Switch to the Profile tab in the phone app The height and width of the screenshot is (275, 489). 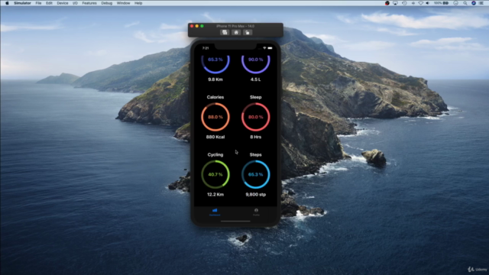[x=256, y=212]
